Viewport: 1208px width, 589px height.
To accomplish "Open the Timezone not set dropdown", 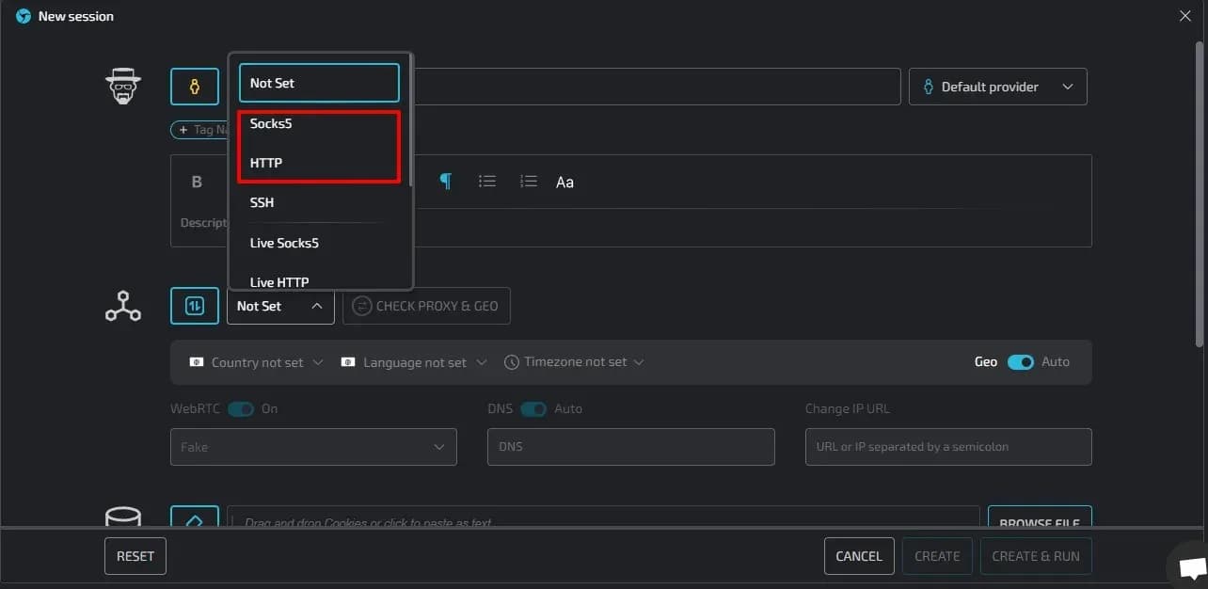I will pos(573,361).
